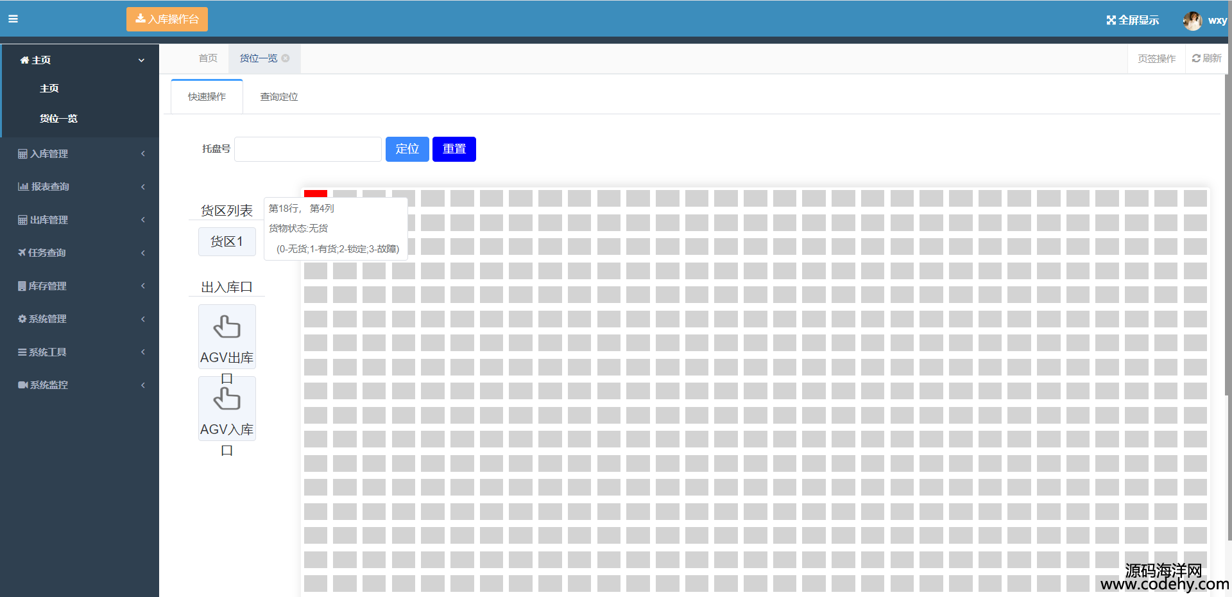Open the 入库操作台 button
This screenshot has height=597, width=1232.
click(x=167, y=19)
